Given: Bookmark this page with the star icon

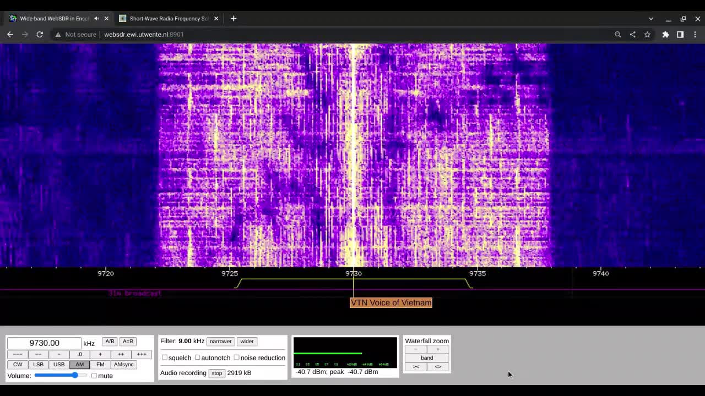Looking at the screenshot, I should click(647, 34).
